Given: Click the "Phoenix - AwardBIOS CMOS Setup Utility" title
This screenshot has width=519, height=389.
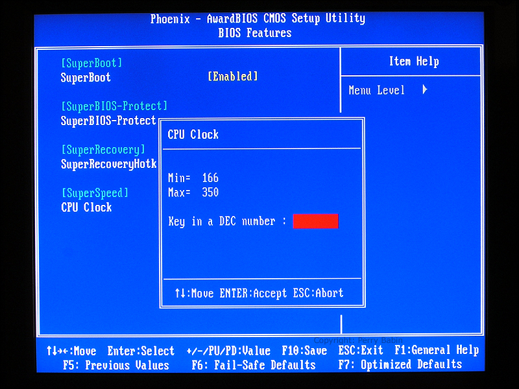Looking at the screenshot, I should (x=258, y=19).
